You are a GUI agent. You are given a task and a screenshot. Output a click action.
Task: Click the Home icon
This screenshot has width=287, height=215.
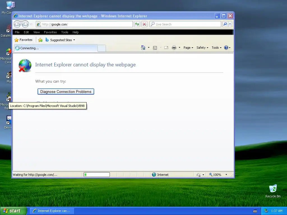coord(143,48)
